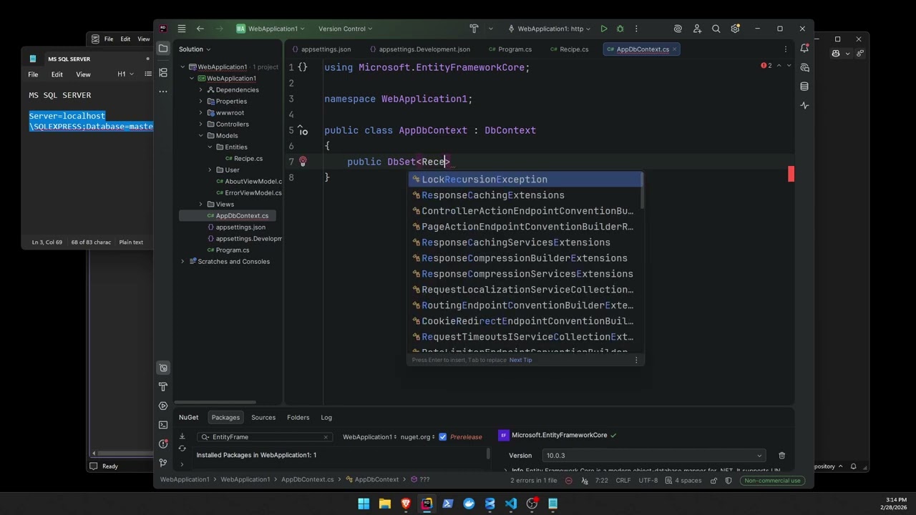Open the NuGet Sources tab
The height and width of the screenshot is (515, 916).
pyautogui.click(x=263, y=418)
